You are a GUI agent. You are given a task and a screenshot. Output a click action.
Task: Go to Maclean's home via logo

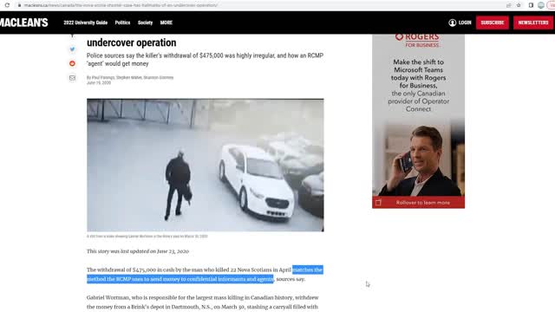23,23
